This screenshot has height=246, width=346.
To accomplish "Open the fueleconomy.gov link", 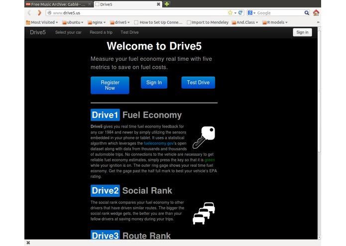I will click(159, 143).
